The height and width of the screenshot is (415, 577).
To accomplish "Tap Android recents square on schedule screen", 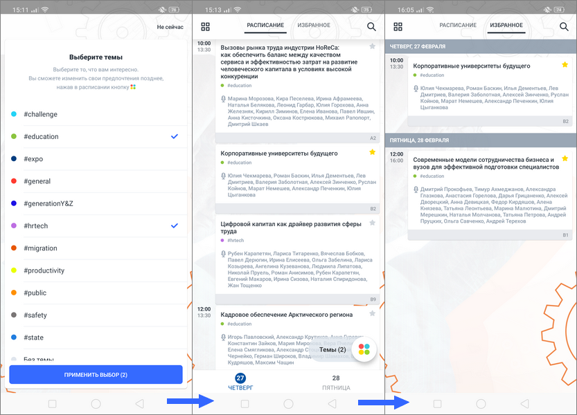I will pos(245,404).
